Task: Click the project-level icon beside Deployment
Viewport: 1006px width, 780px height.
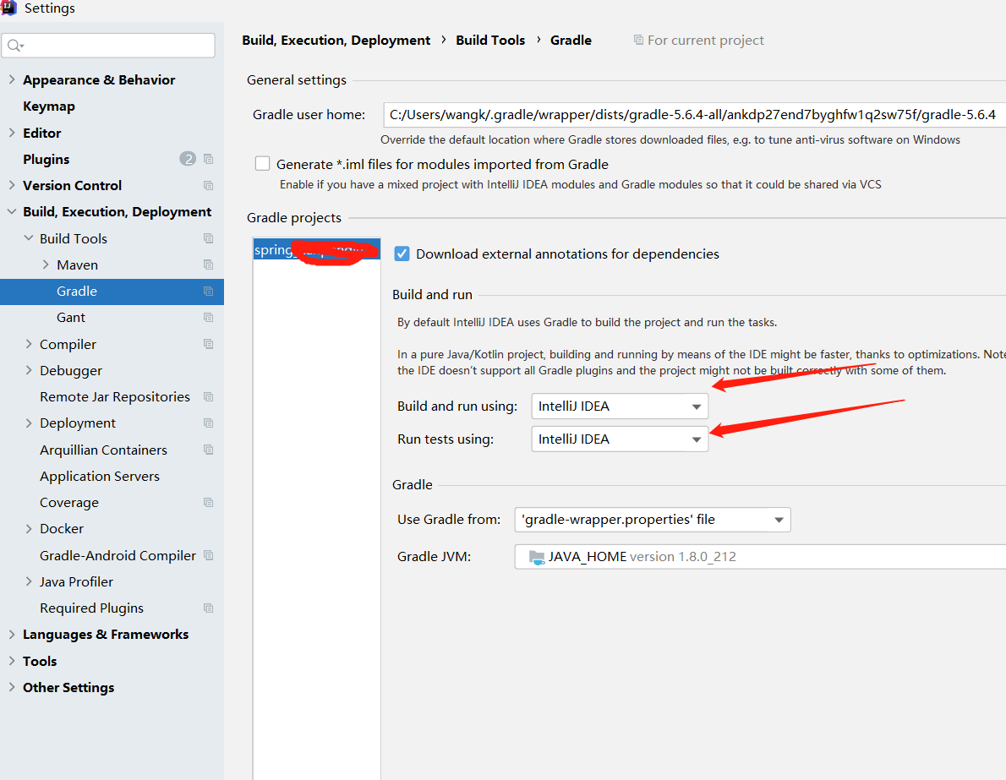Action: (x=208, y=423)
